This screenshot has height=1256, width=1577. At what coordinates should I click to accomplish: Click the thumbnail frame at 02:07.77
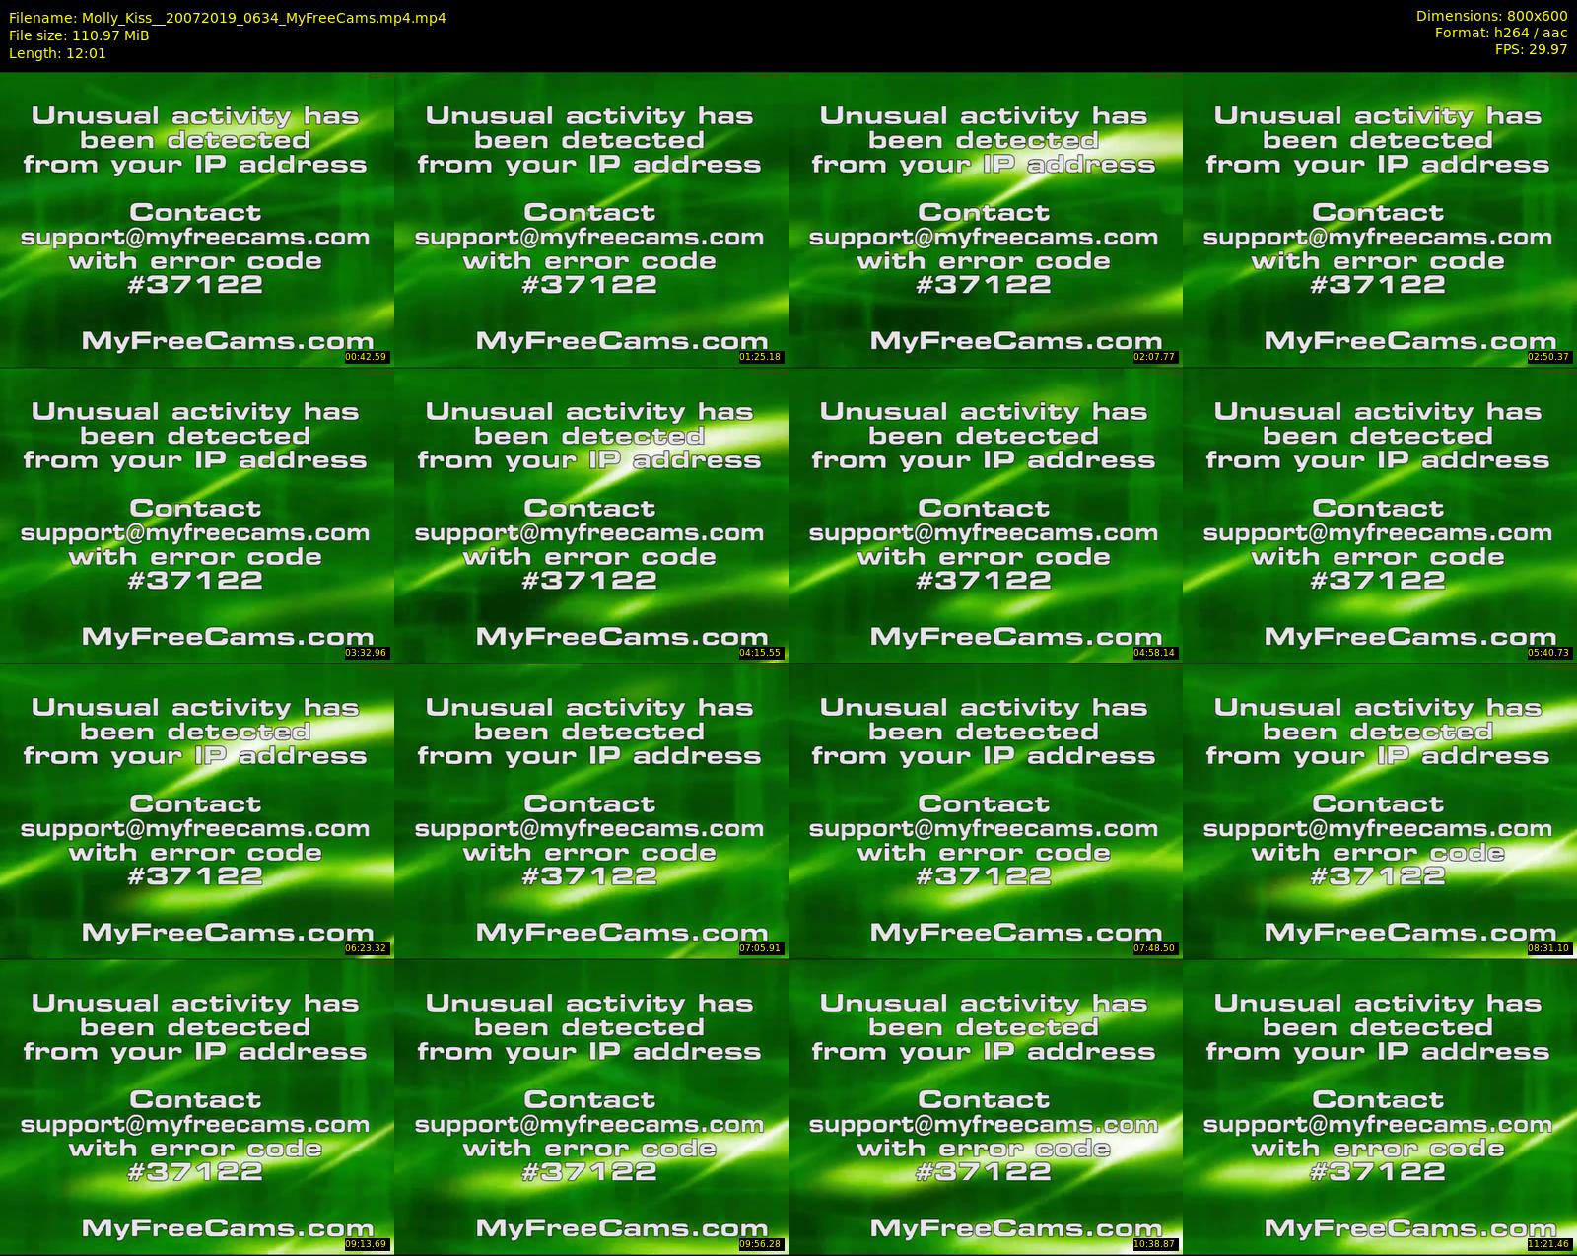click(x=986, y=219)
